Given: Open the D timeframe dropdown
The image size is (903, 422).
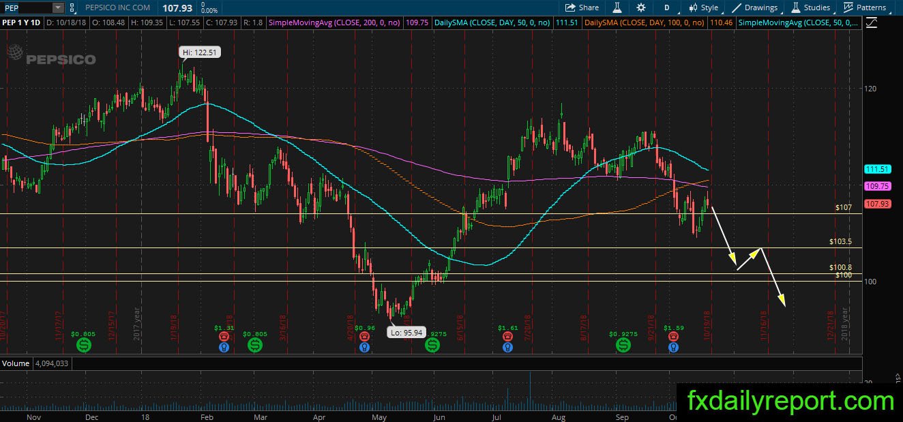Looking at the screenshot, I should [x=666, y=7].
